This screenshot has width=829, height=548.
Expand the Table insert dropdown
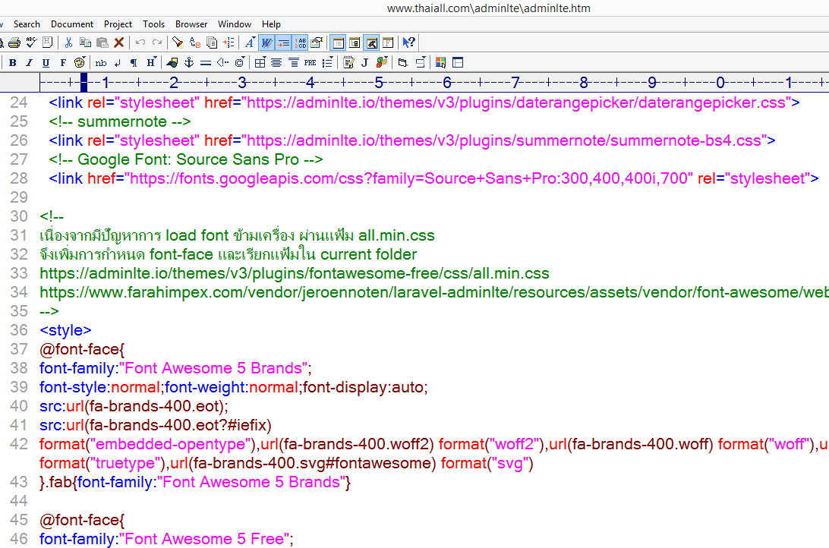click(260, 62)
